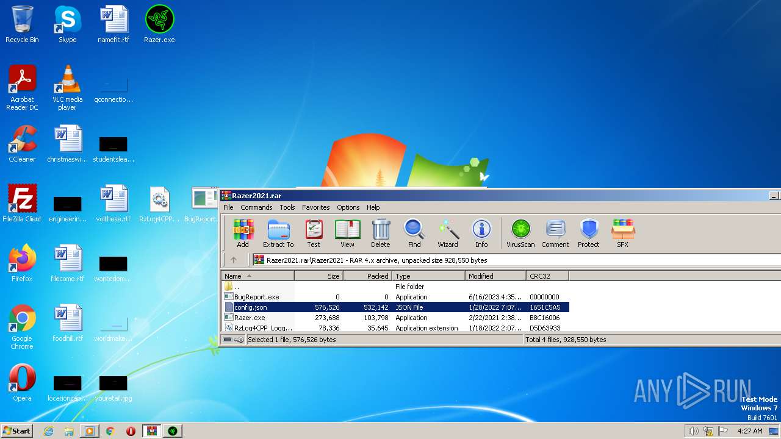Sort files by CRC32 column header
Screen dimensions: 781x439
click(x=547, y=276)
